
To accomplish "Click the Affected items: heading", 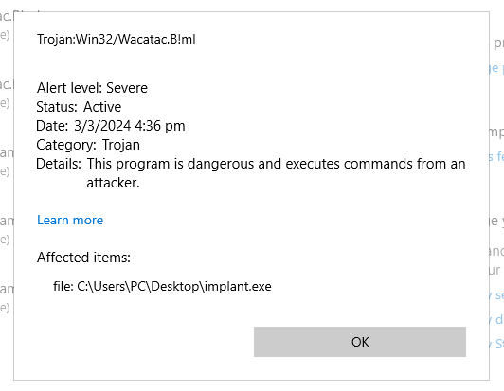I will pyautogui.click(x=83, y=258).
